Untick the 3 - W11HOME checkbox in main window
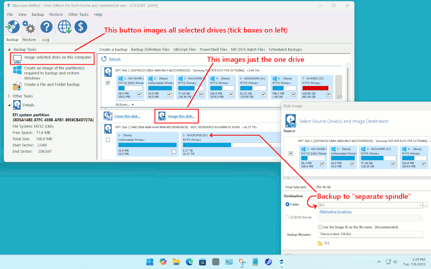 201,94
